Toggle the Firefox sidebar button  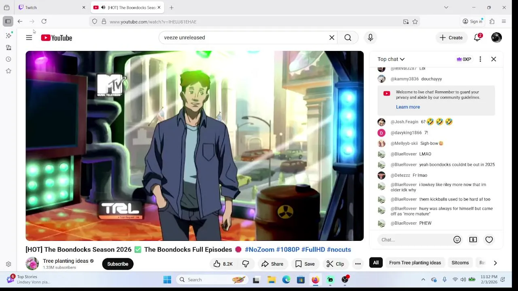coord(8,21)
